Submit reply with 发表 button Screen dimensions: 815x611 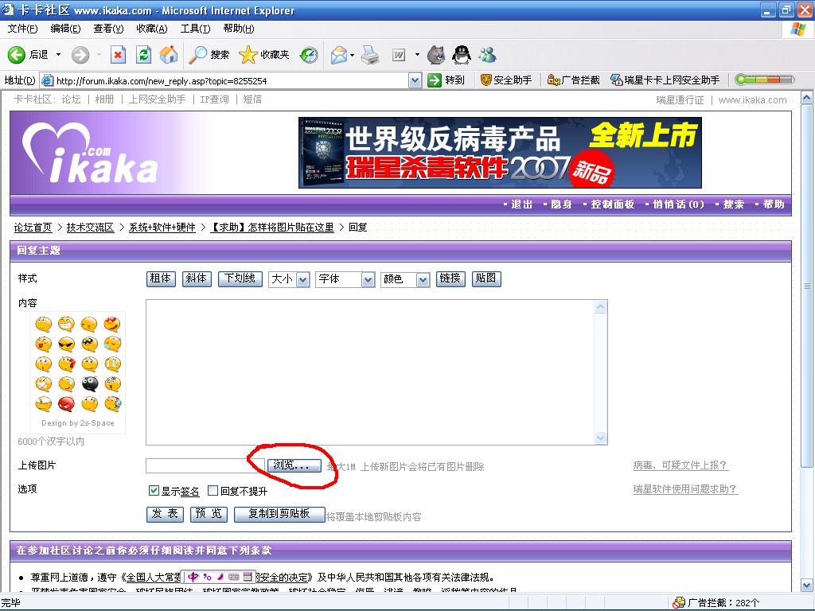pos(165,515)
